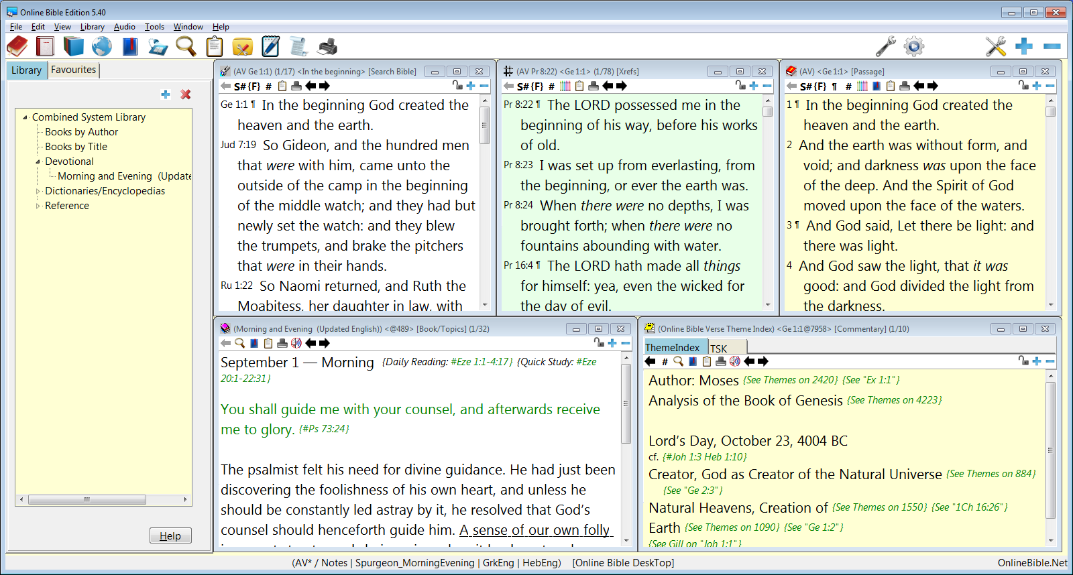The height and width of the screenshot is (575, 1073).
Task: Click the yellow folder with tools icon
Action: point(242,46)
